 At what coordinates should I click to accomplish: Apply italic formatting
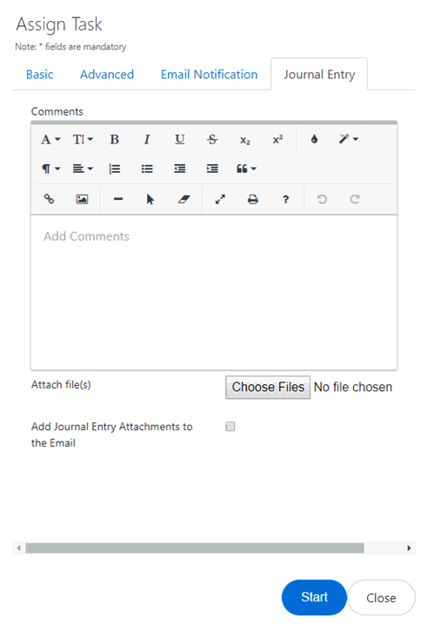[x=147, y=140]
